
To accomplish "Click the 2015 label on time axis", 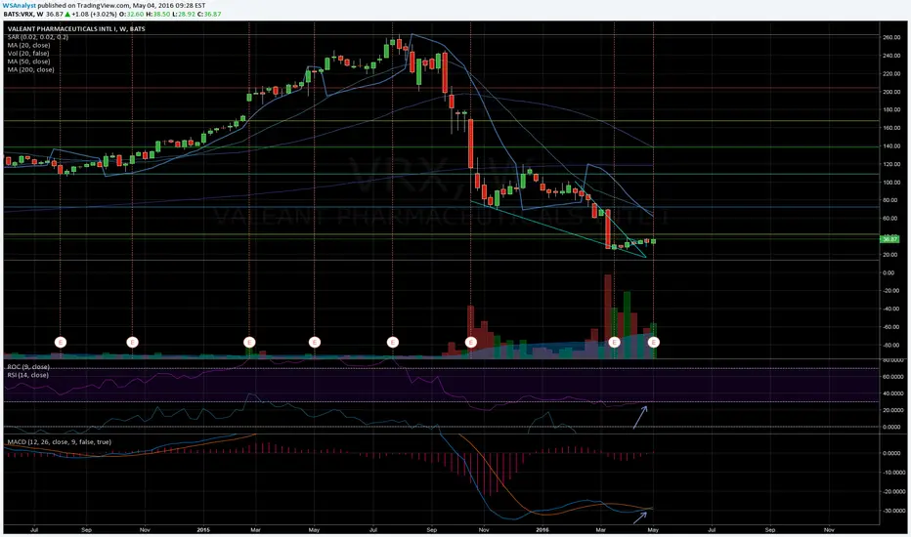I will (x=203, y=529).
